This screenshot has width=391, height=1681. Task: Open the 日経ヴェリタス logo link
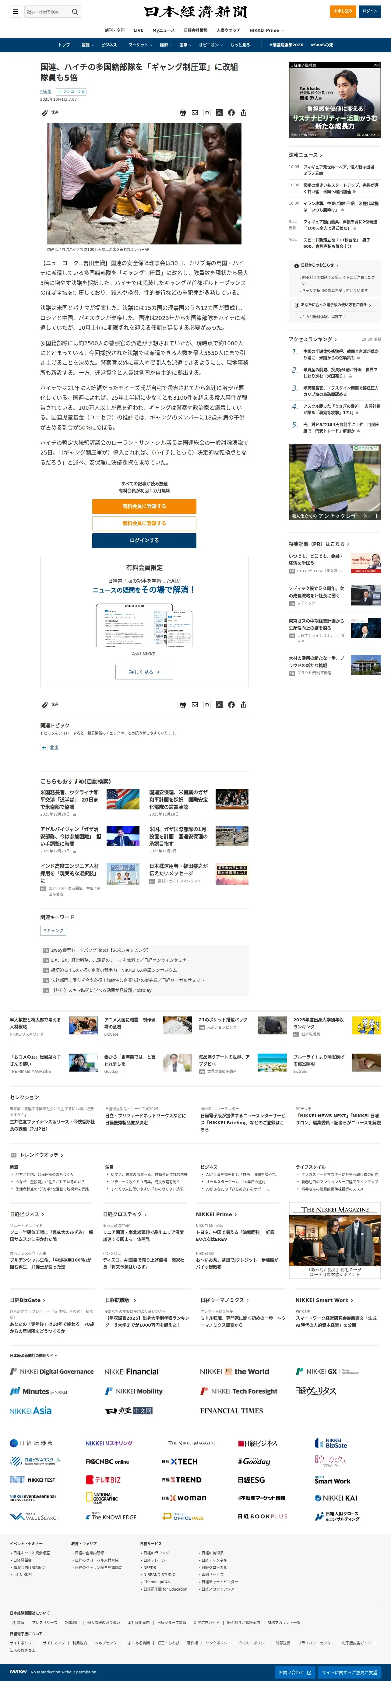pos(316,1391)
